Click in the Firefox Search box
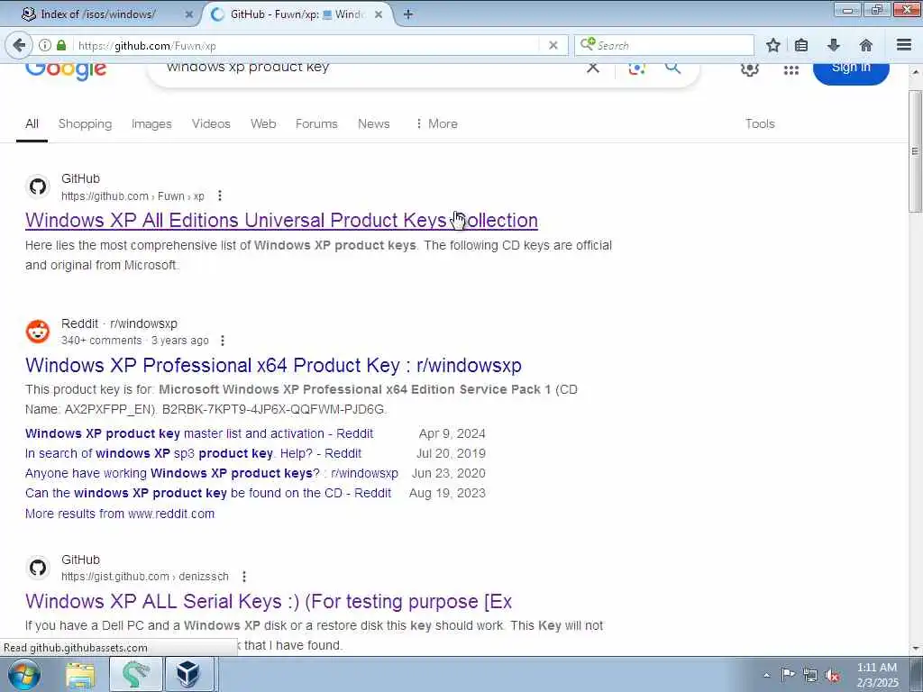Image resolution: width=923 pixels, height=692 pixels. [x=664, y=45]
